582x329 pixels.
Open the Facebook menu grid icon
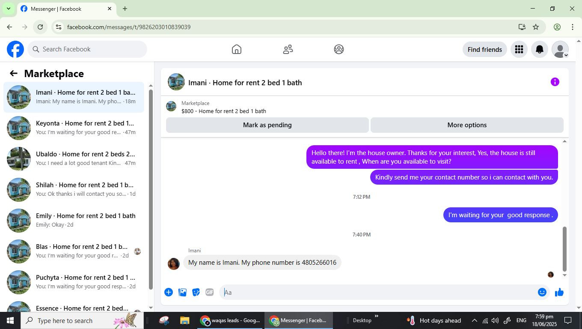click(519, 49)
